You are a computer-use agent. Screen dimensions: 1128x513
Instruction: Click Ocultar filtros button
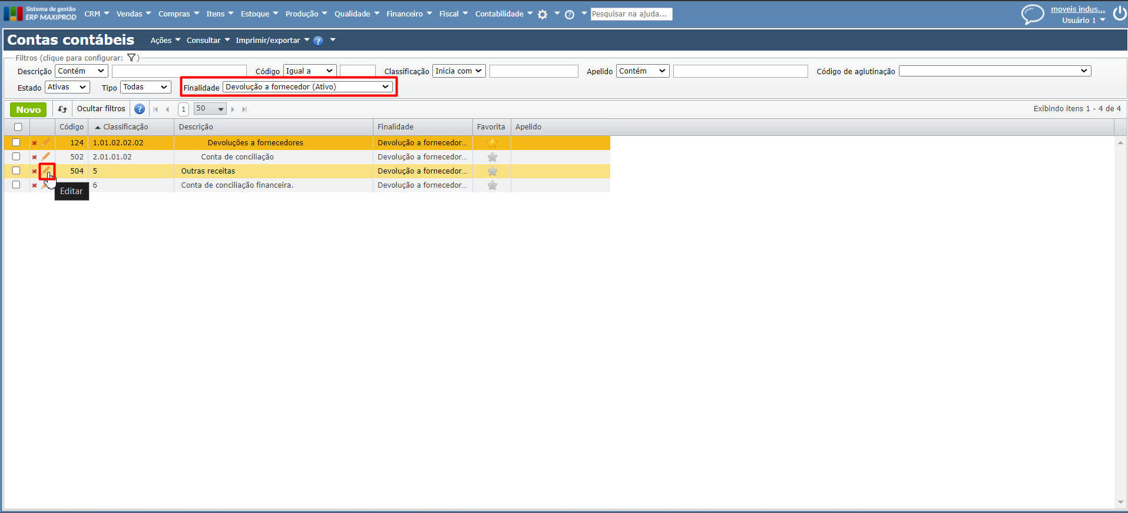101,109
